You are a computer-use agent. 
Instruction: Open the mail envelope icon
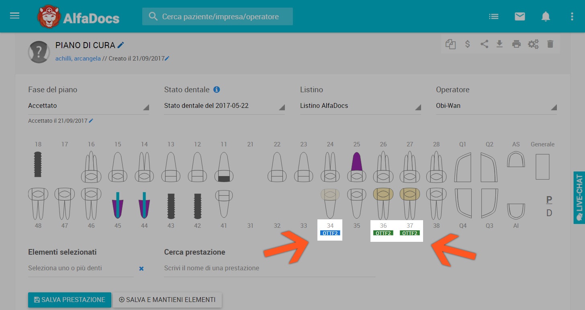tap(520, 16)
